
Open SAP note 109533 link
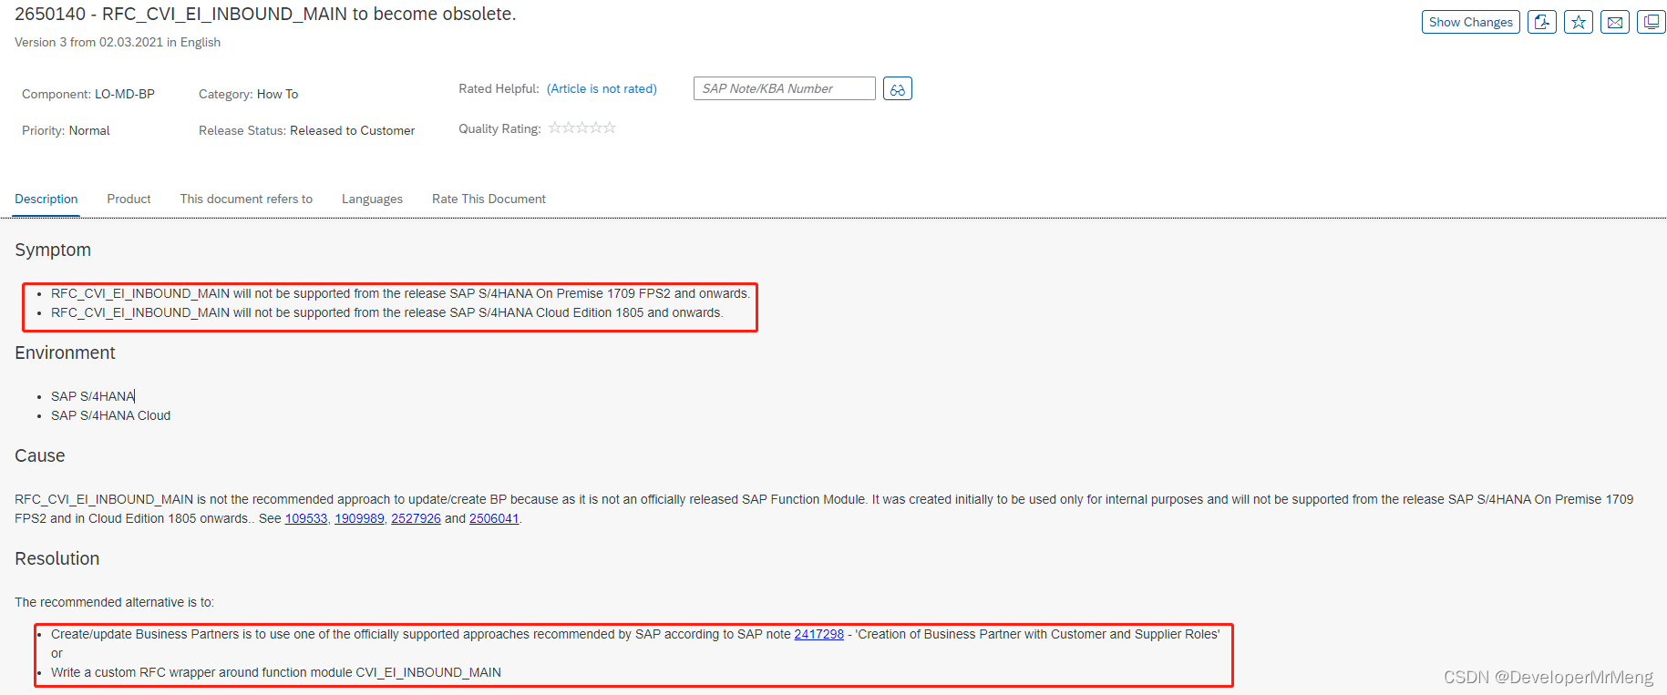pyautogui.click(x=306, y=518)
